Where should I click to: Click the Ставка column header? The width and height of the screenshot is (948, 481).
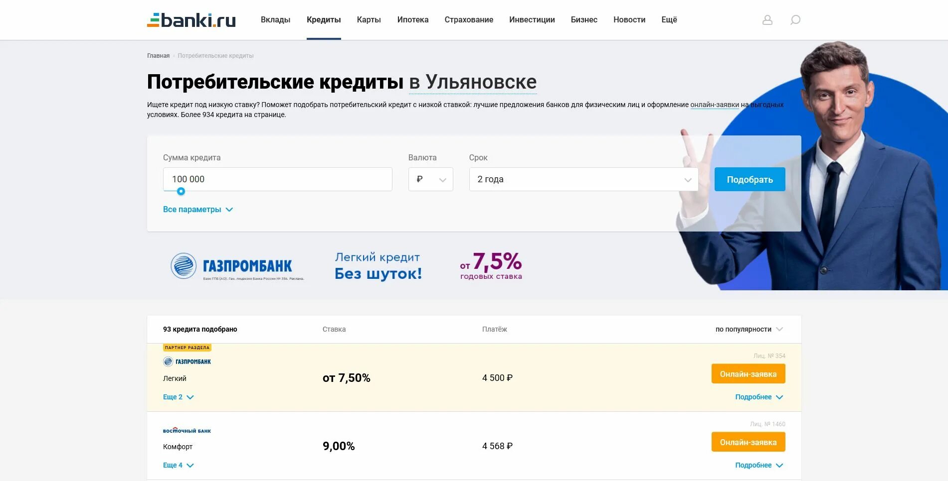coord(334,329)
